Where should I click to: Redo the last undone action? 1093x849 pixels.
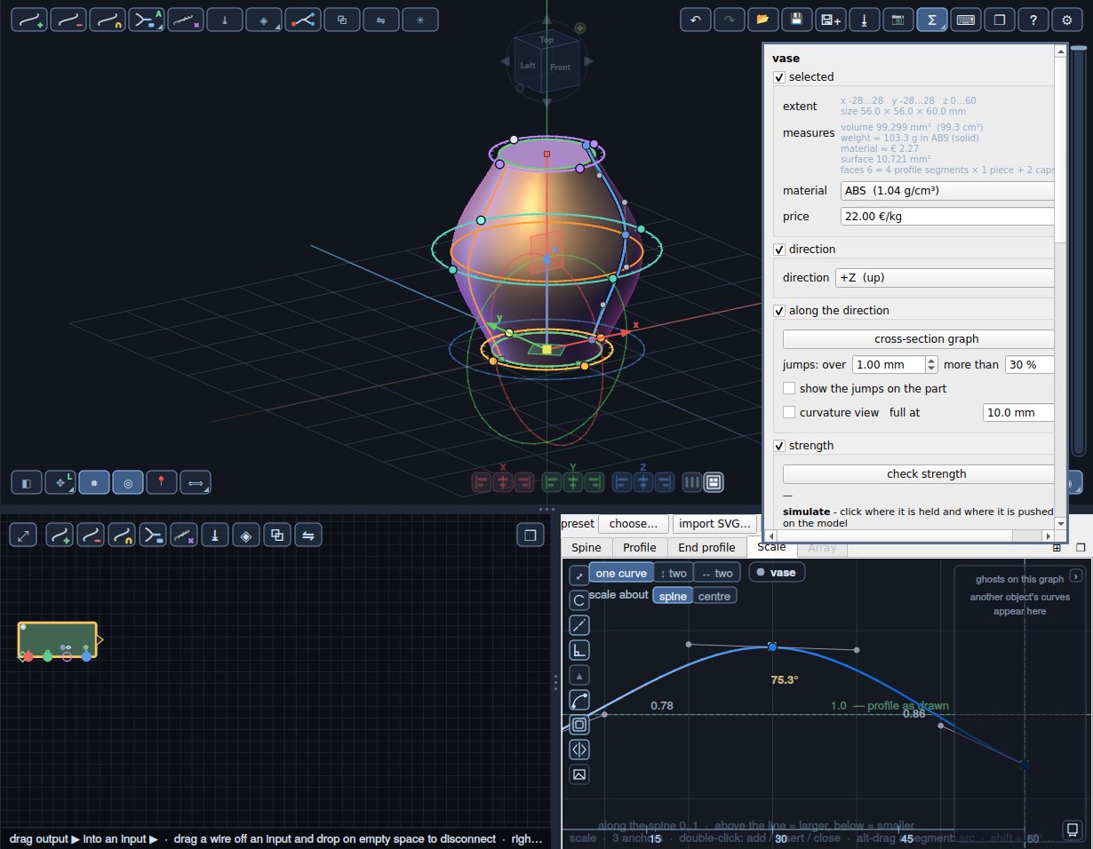point(729,20)
